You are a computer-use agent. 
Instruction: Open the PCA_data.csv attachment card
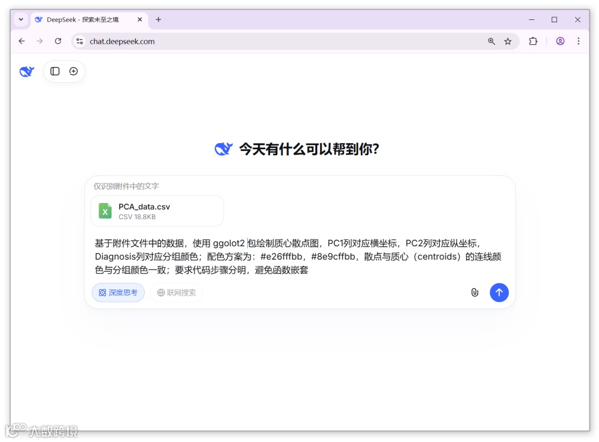[x=157, y=211]
